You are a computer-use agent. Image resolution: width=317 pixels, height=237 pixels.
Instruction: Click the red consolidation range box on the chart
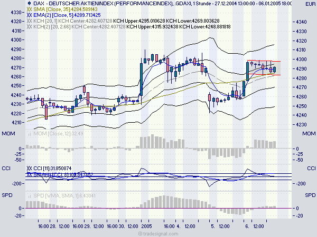pos(264,68)
